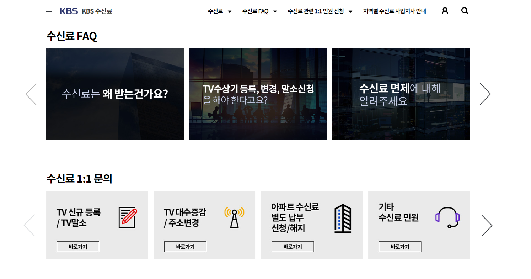
Task: Expand 수신료 관련 1:1 민원 신청 arrow
Action: pos(350,11)
